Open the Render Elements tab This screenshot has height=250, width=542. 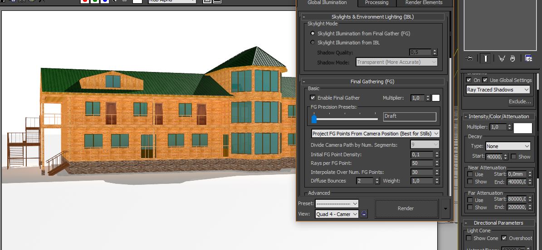423,3
